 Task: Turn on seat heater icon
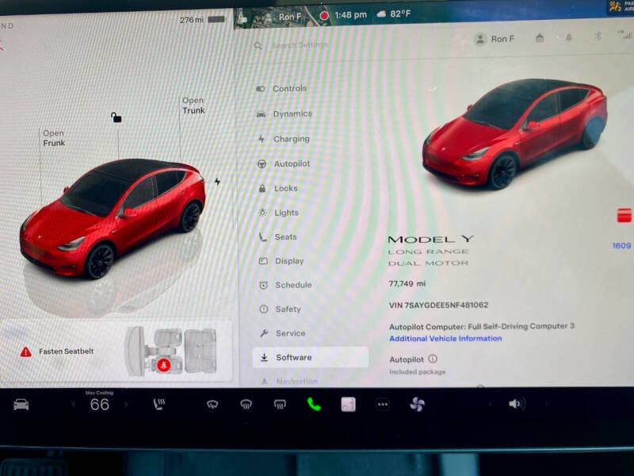tap(159, 404)
